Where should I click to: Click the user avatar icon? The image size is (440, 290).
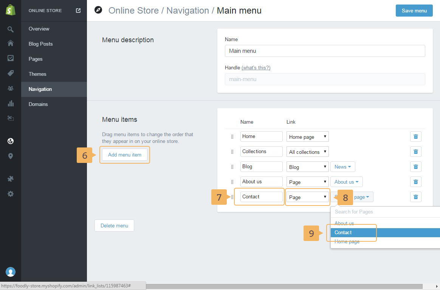(x=11, y=272)
